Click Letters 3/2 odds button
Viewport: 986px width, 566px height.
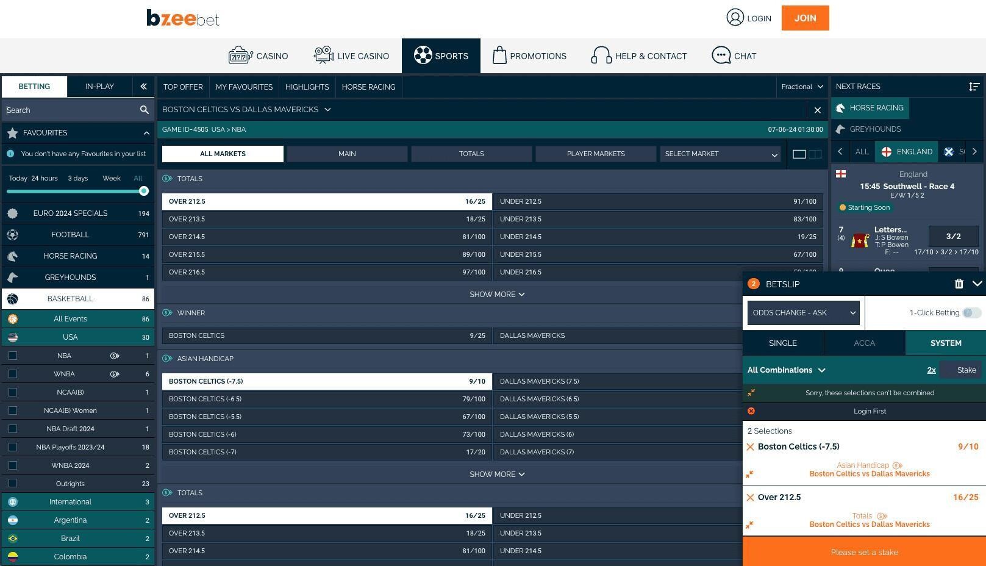[x=953, y=237]
